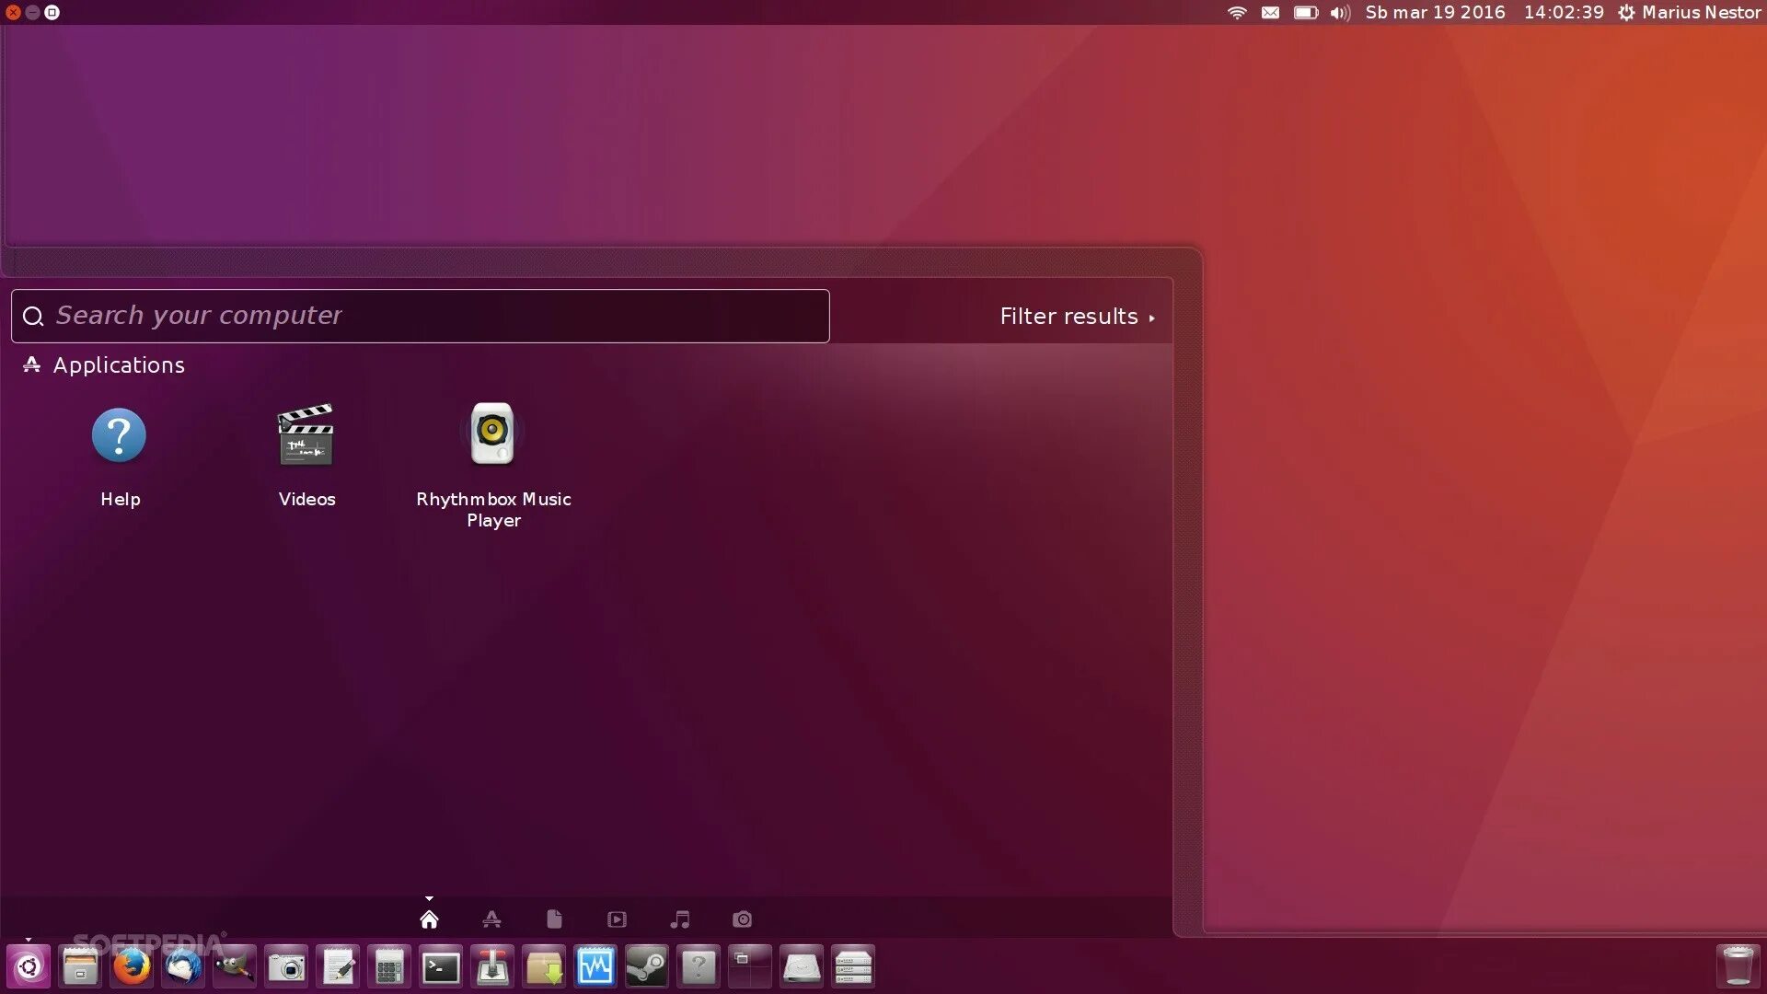Switch to the Applications lens
1767x994 pixels.
[x=491, y=919]
